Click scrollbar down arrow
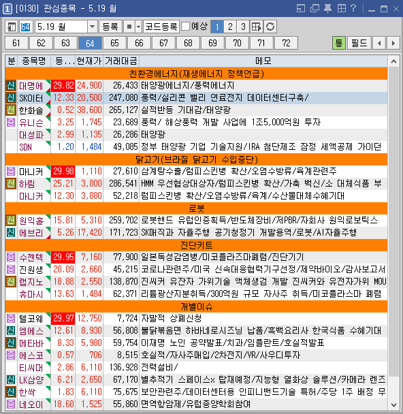 click(x=393, y=404)
